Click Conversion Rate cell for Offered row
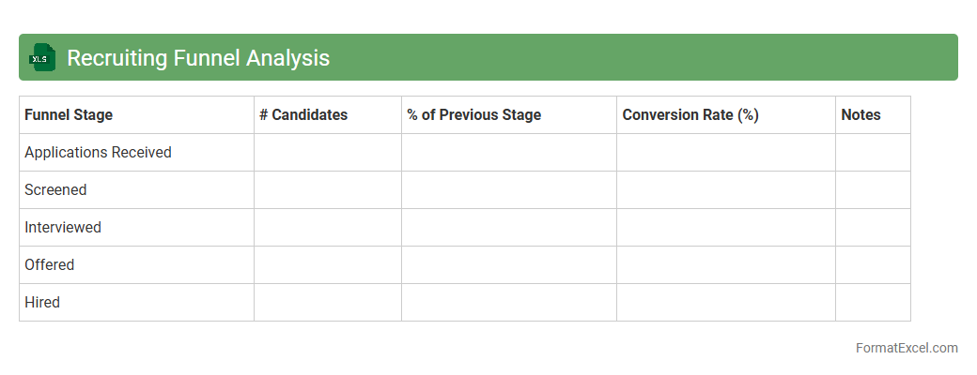Viewport: 977px width, 375px height. (x=725, y=265)
